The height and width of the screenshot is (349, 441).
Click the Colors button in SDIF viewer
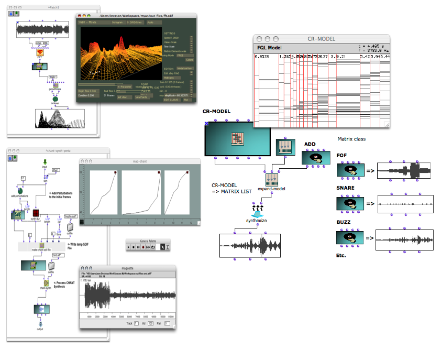pos(190,60)
